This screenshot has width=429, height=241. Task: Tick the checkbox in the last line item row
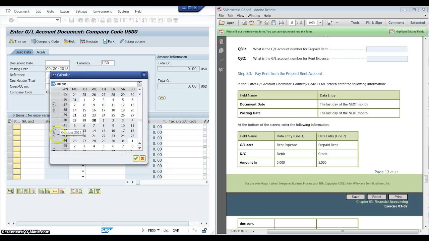pyautogui.click(x=205, y=177)
